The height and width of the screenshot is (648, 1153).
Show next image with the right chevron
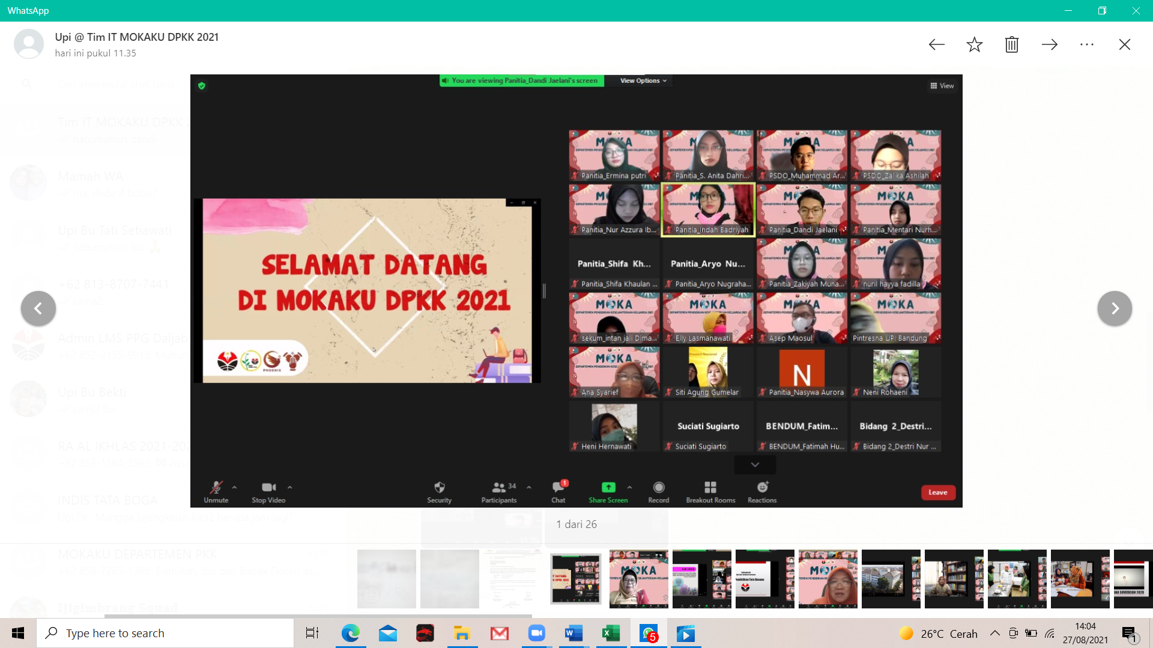coord(1115,308)
